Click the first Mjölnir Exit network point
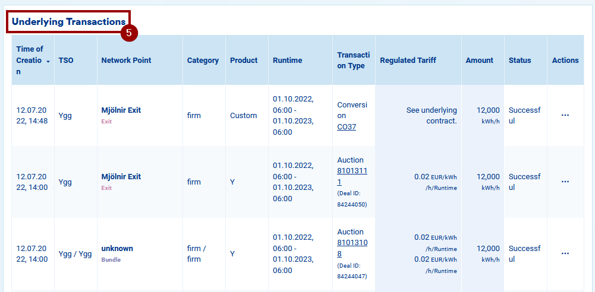Viewport: 595px width, 292px height. (121, 110)
